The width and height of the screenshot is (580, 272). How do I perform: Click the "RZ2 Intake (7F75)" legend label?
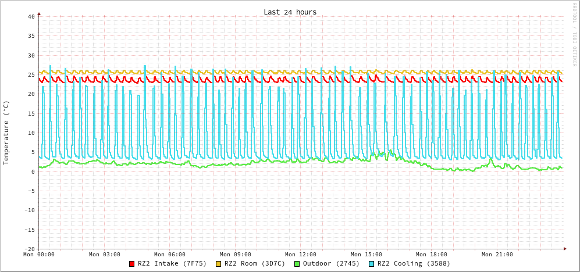[172, 264]
